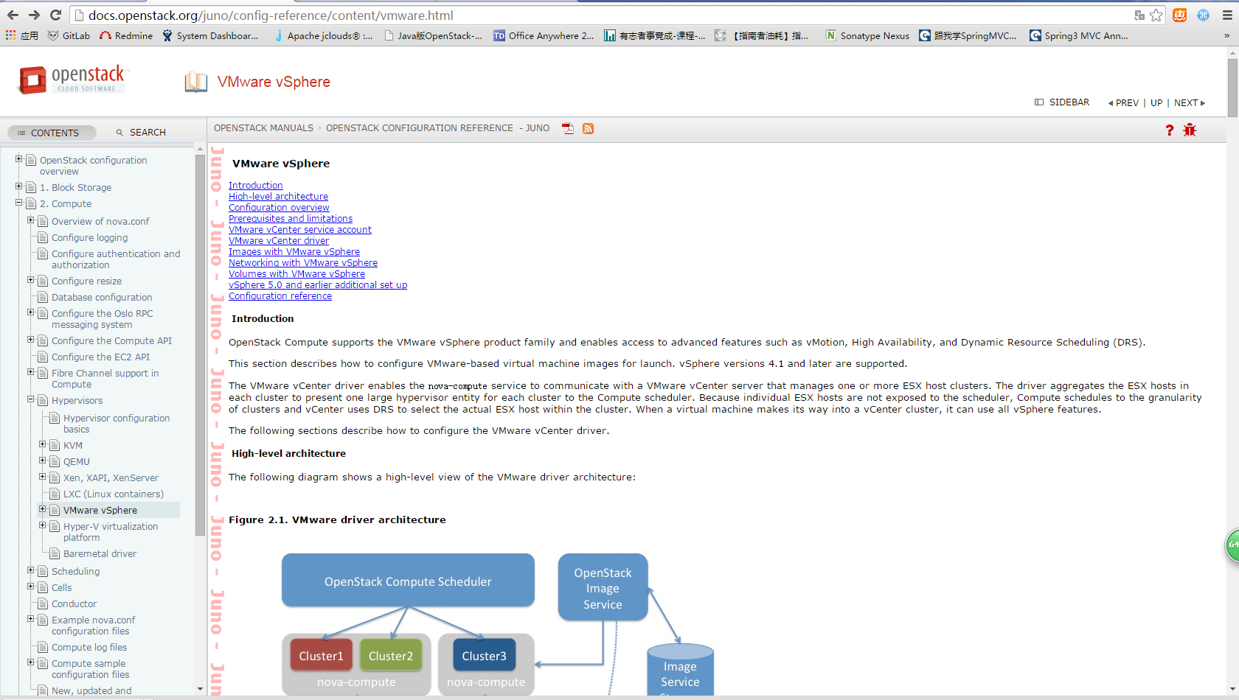Image resolution: width=1239 pixels, height=700 pixels.
Task: Expand Scheduling tree node
Action: tap(31, 570)
